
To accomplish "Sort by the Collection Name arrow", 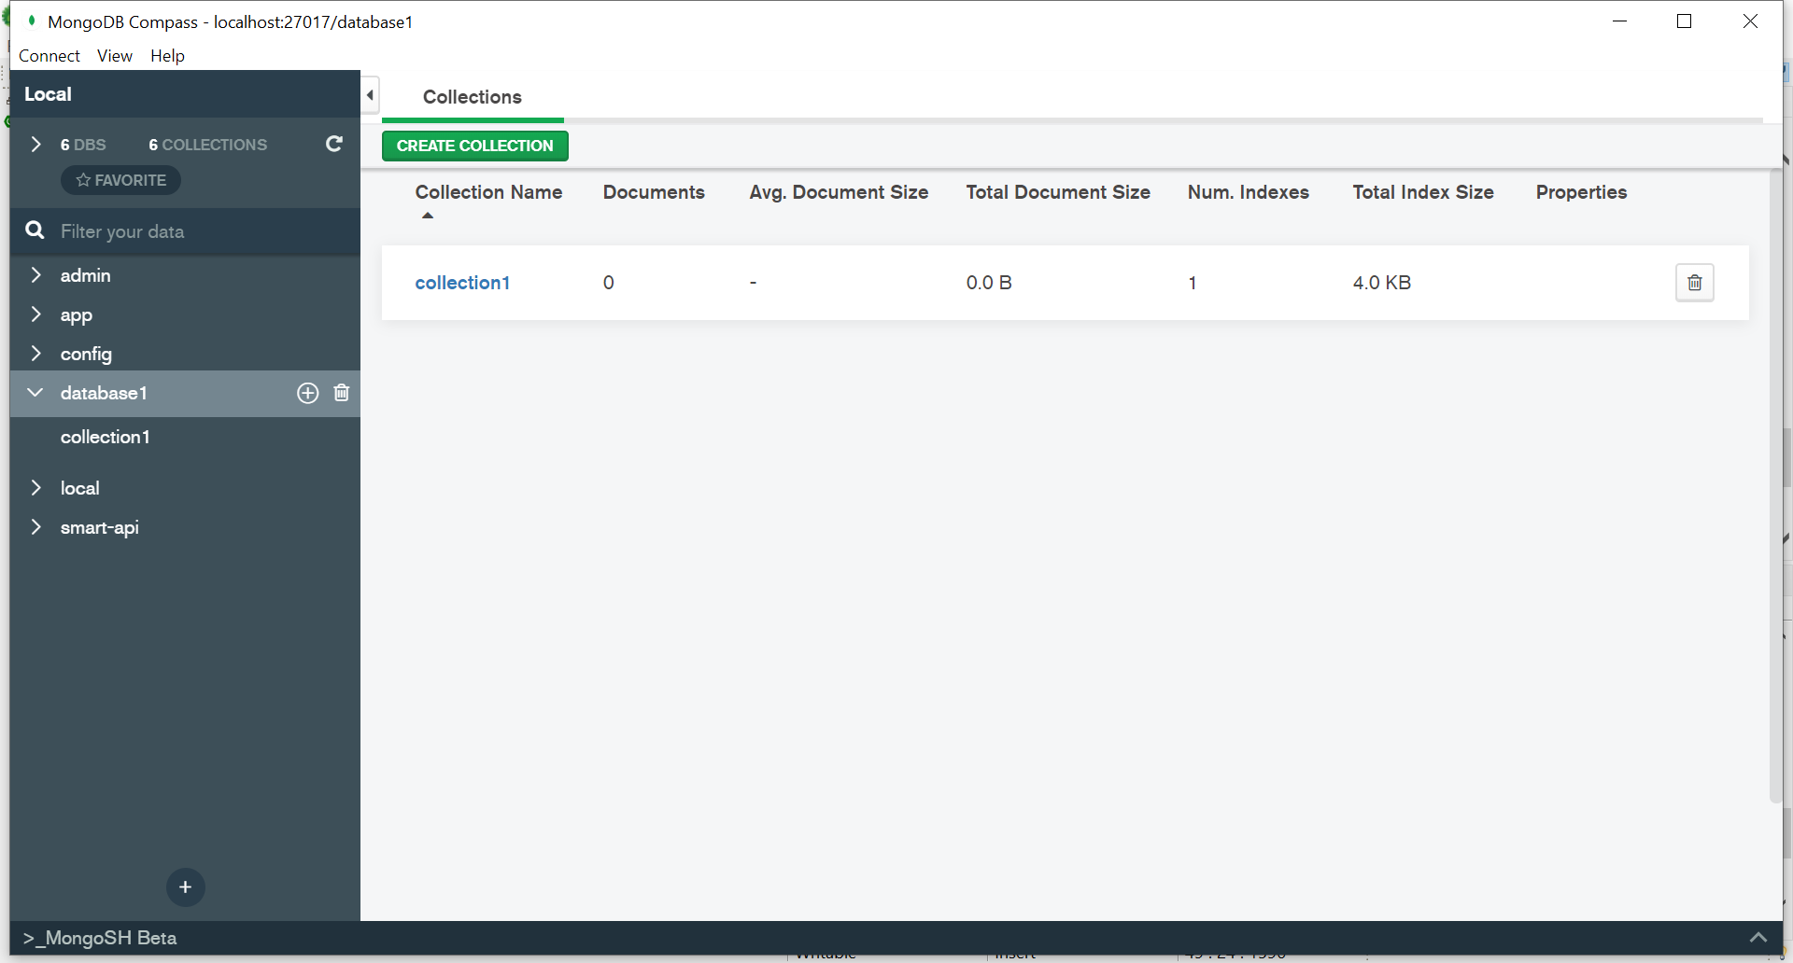I will point(428,216).
